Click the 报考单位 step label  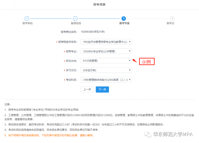tap(28, 23)
